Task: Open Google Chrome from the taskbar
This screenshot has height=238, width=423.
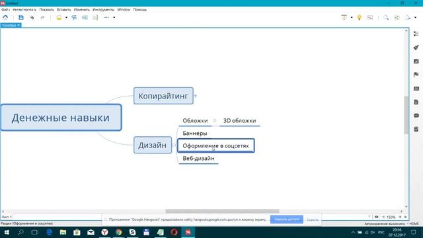Action: [118, 232]
